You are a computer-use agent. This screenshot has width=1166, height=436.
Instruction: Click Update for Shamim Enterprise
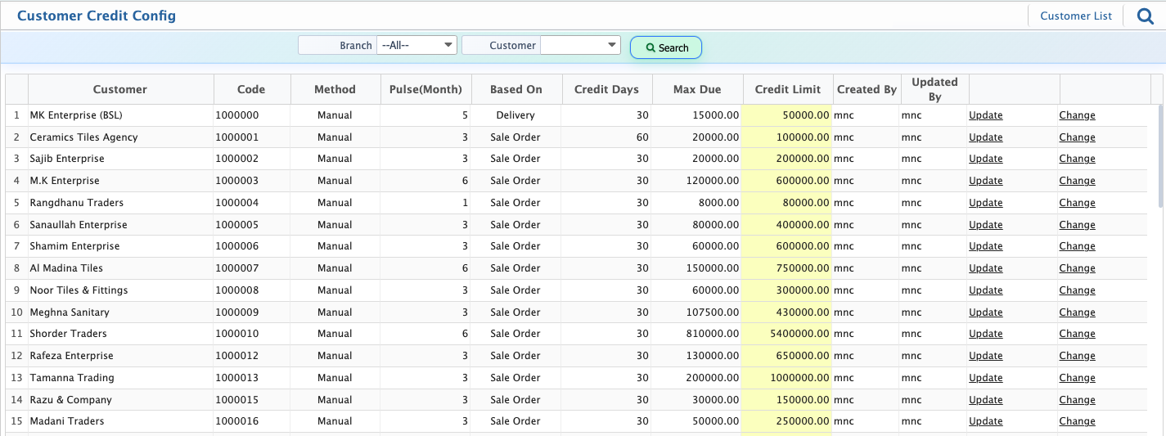pyautogui.click(x=986, y=246)
